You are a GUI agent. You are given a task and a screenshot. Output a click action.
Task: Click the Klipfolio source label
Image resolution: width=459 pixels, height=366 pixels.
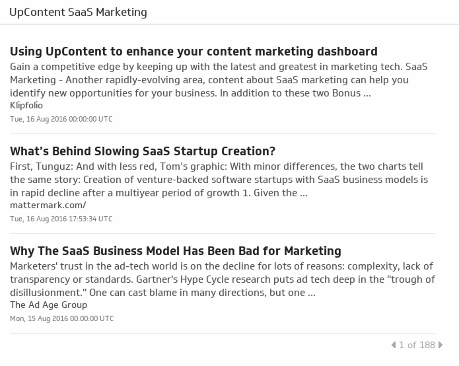(x=26, y=105)
